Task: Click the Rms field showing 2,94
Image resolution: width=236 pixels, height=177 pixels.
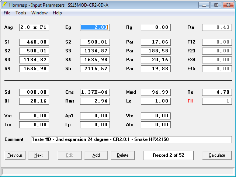Action: coord(95,101)
